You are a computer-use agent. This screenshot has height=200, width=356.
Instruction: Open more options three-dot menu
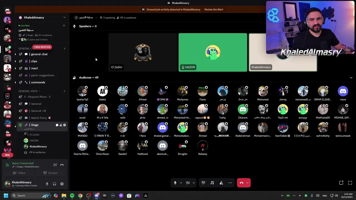230,183
